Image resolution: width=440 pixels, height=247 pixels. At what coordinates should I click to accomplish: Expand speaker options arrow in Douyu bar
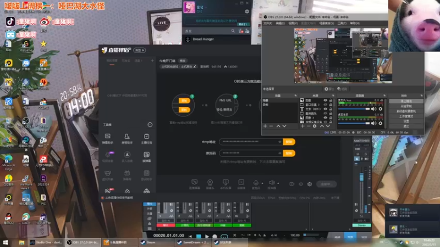click(x=278, y=183)
